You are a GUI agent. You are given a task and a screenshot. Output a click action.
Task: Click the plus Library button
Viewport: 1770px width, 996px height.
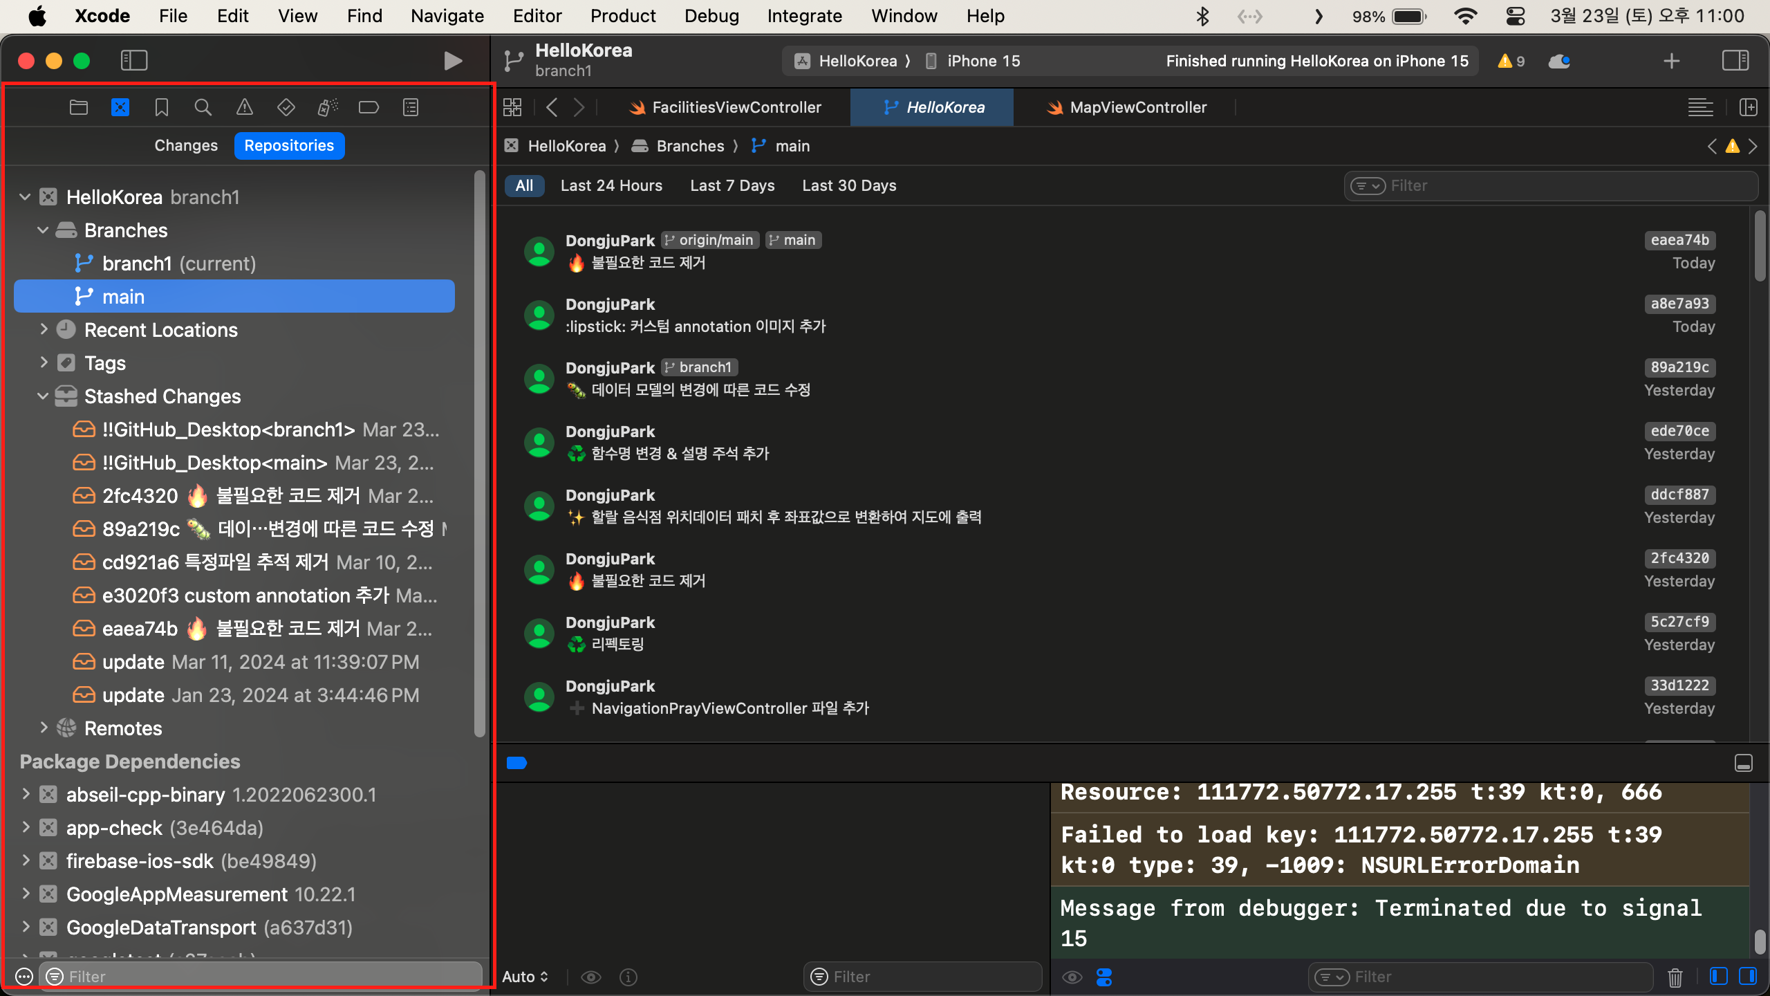1672,61
